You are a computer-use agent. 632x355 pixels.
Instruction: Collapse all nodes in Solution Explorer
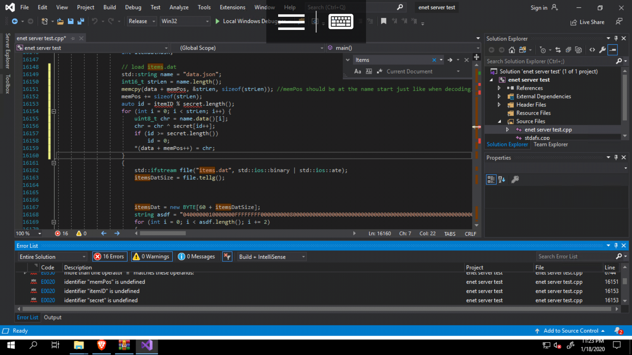click(568, 50)
